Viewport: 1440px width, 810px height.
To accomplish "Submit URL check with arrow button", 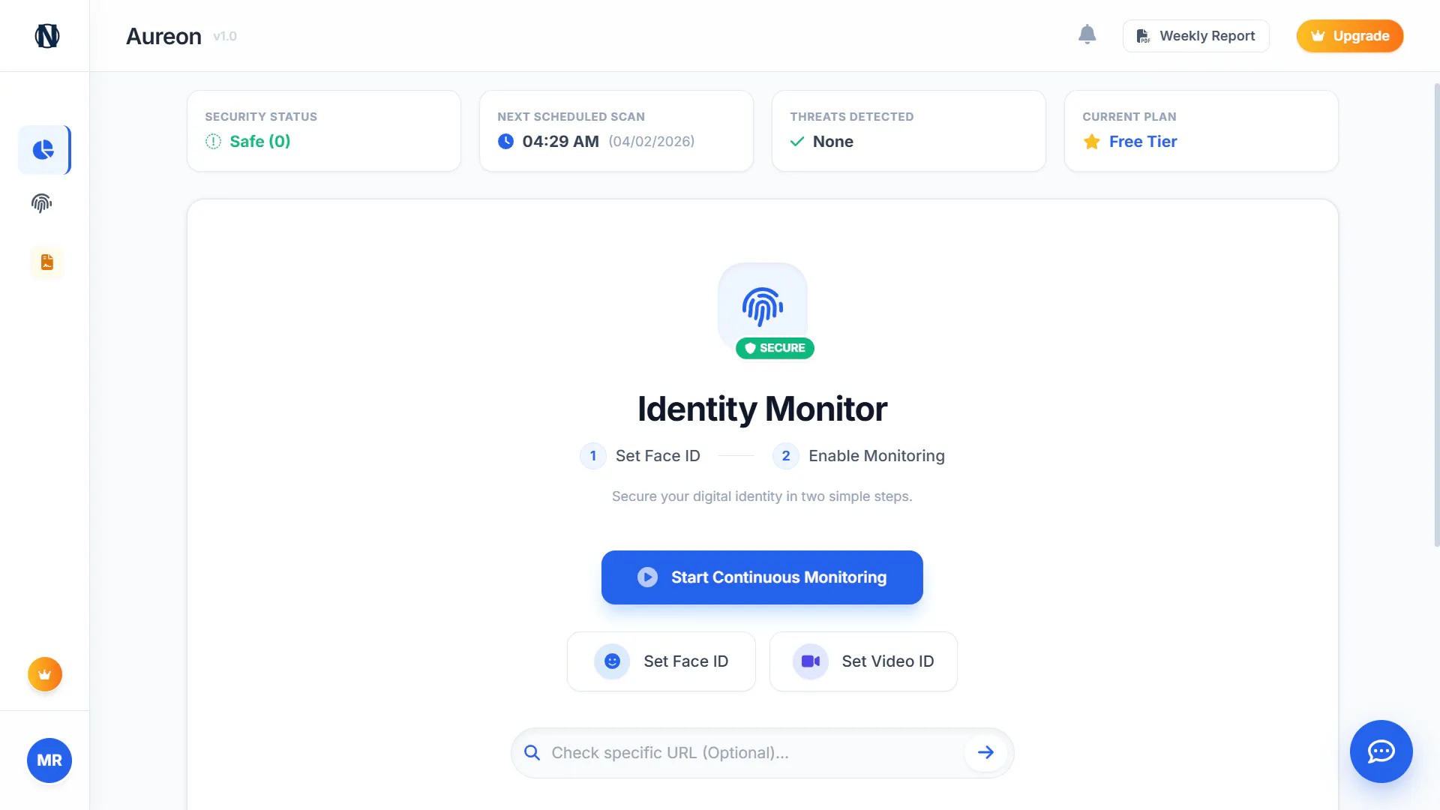I will pos(985,752).
